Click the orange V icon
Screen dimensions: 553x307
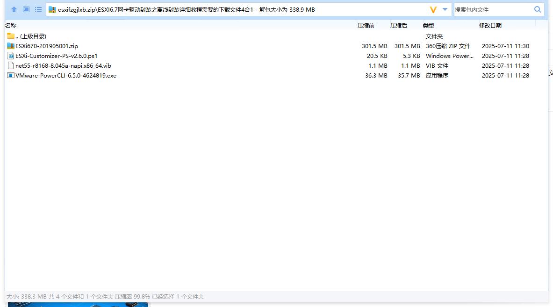(433, 9)
